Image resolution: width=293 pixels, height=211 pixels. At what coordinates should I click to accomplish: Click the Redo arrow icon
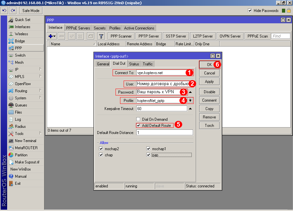point(13,11)
